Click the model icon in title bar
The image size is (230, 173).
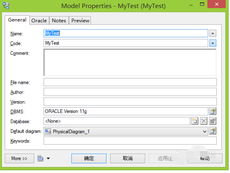coord(6,5)
